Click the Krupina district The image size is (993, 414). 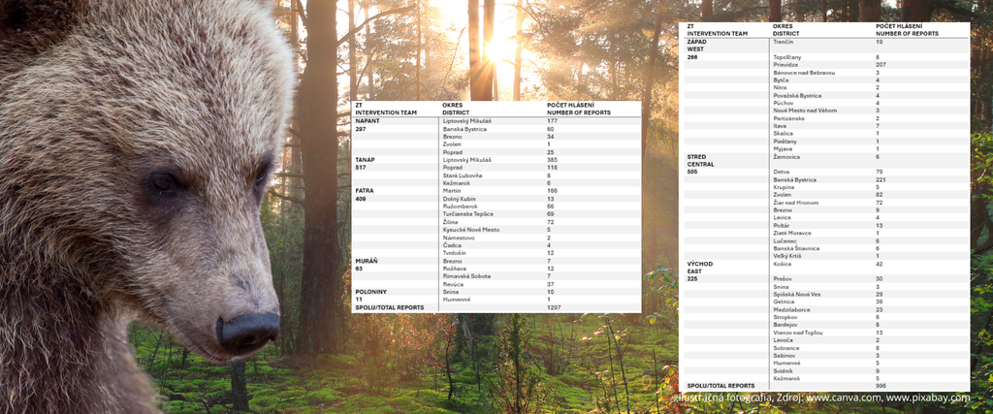(x=784, y=187)
